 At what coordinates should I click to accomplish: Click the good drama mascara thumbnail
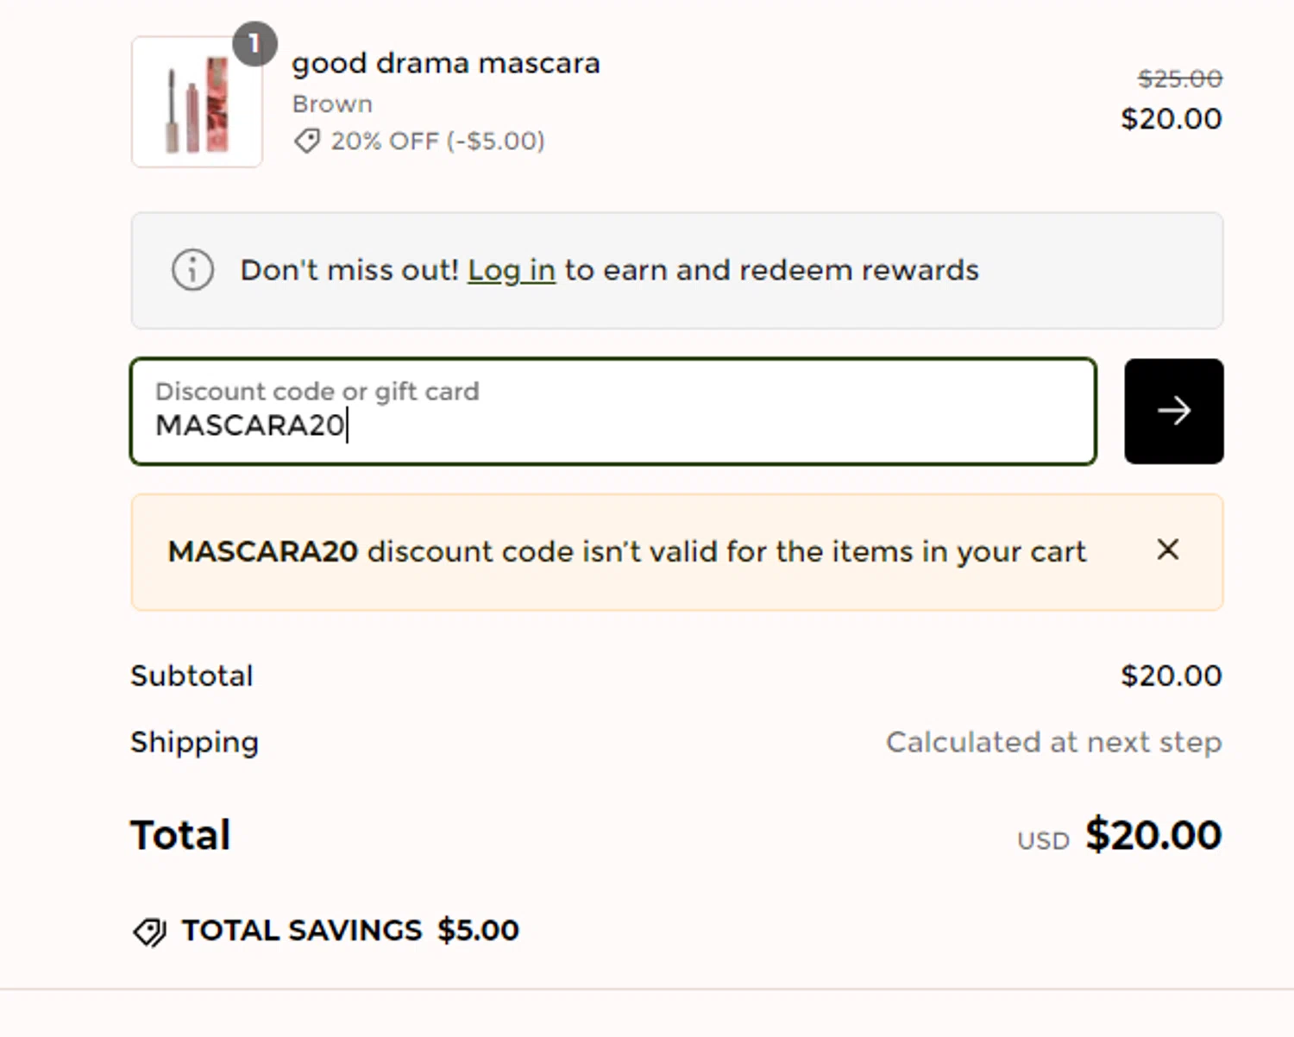[x=197, y=104]
